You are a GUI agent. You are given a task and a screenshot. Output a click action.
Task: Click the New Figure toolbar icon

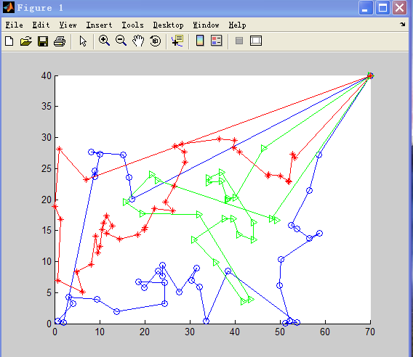9,41
